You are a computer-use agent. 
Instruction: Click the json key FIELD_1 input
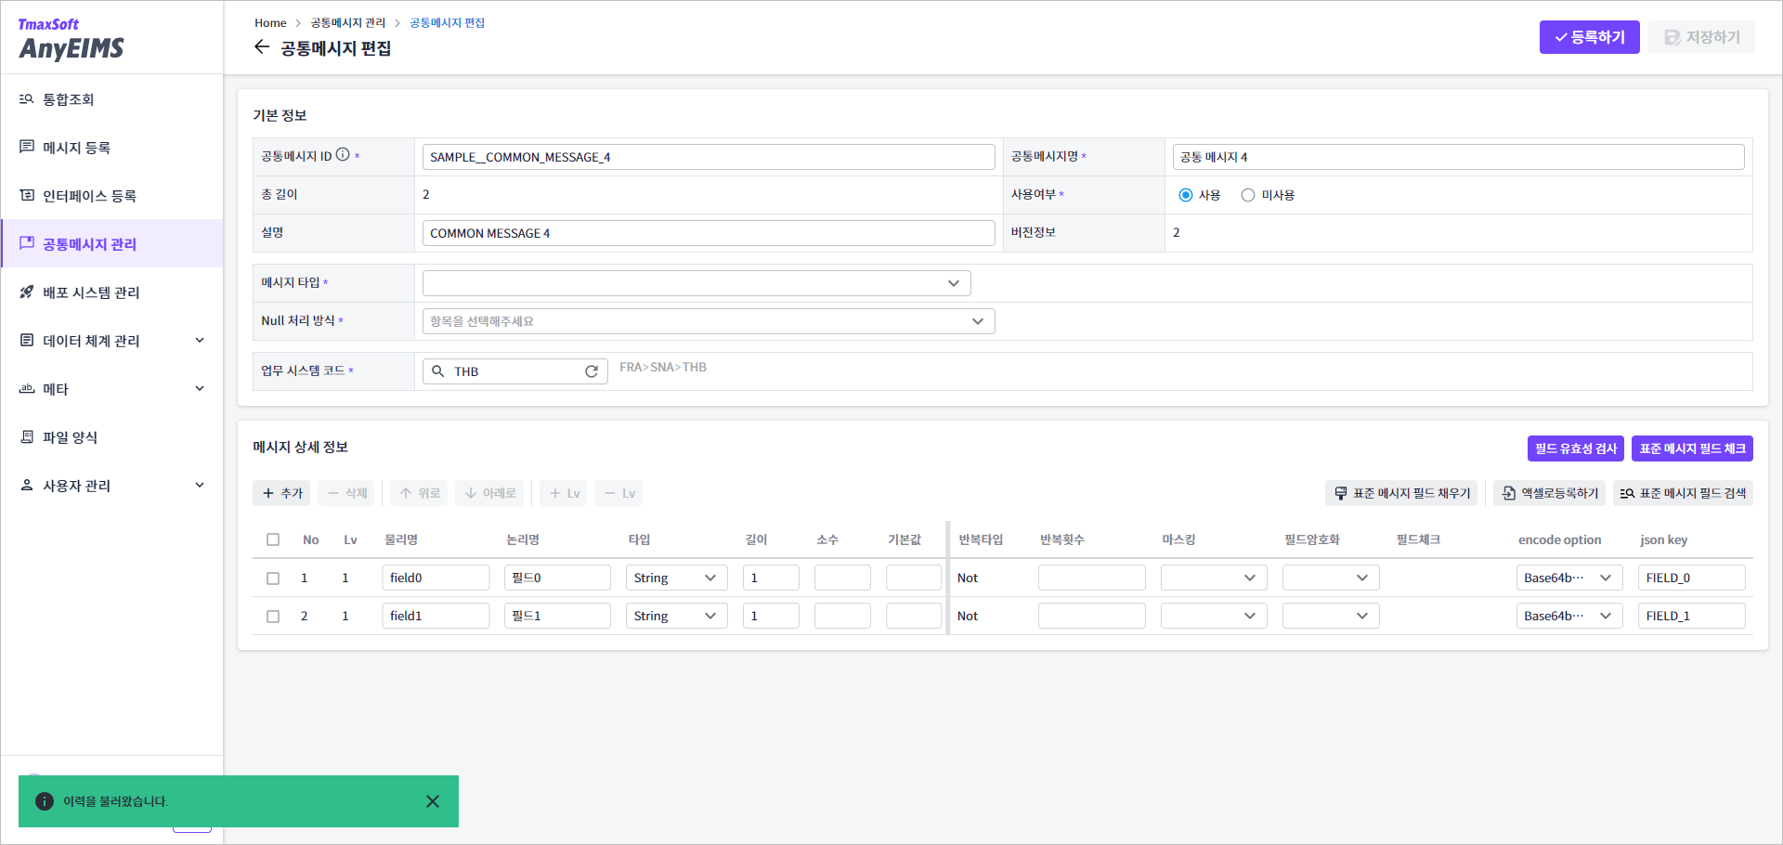1692,616
